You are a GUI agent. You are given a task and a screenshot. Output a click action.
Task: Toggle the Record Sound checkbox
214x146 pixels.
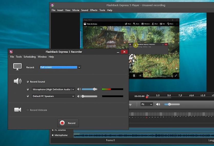coord(28,82)
